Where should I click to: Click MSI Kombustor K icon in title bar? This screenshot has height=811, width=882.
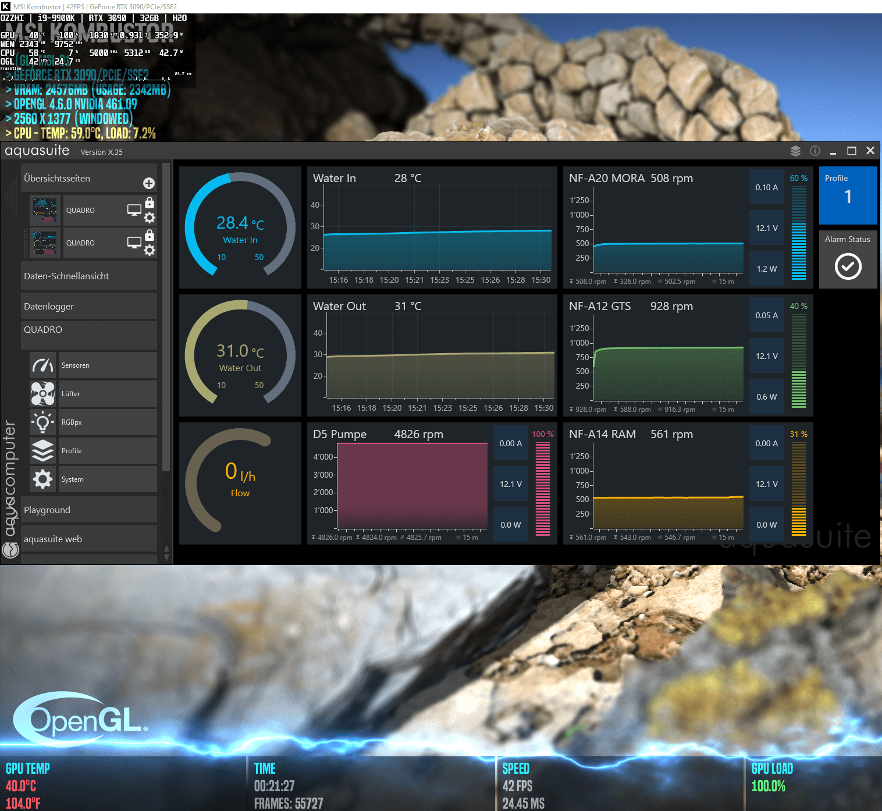pos(6,6)
